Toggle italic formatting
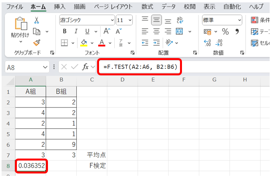Image resolution: width=270 pixels, height=177 pixels. pyautogui.click(x=76, y=31)
